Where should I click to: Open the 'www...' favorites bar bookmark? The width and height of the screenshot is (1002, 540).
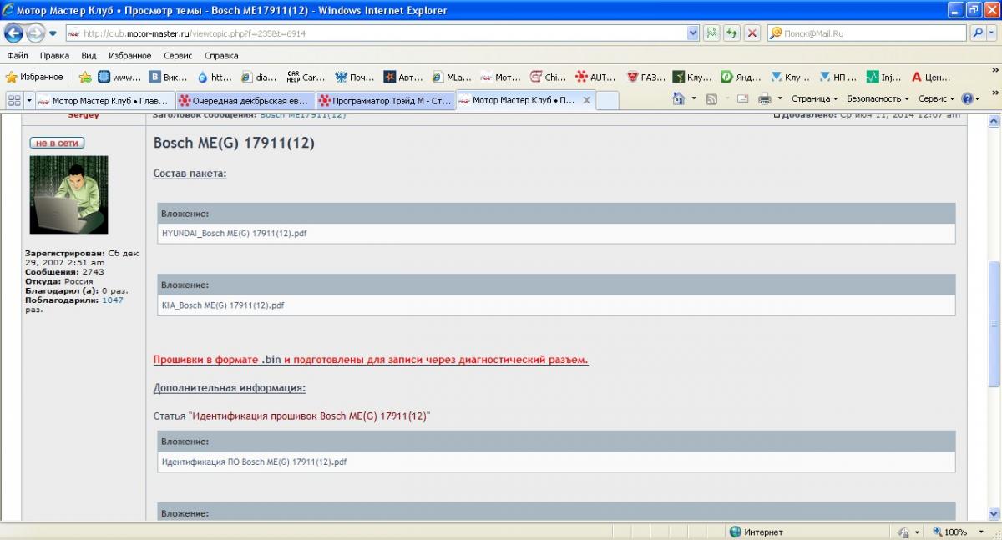(x=119, y=77)
